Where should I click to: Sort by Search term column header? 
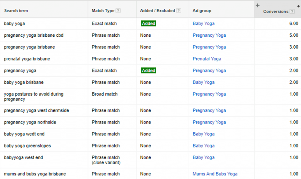click(16, 11)
